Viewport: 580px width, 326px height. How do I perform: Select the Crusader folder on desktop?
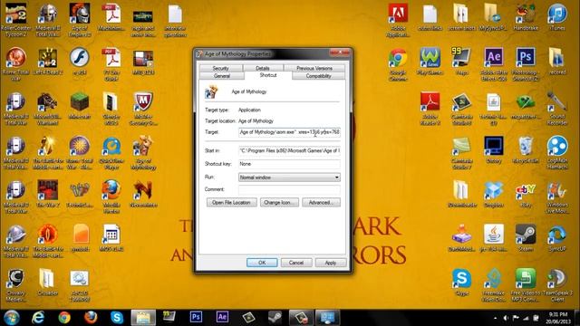tap(48, 282)
